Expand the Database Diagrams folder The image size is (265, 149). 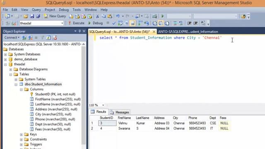pos(11,70)
